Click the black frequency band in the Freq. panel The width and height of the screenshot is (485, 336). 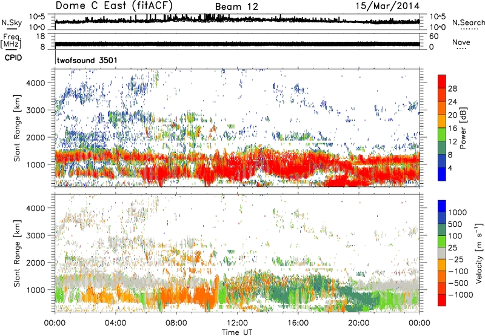point(237,44)
